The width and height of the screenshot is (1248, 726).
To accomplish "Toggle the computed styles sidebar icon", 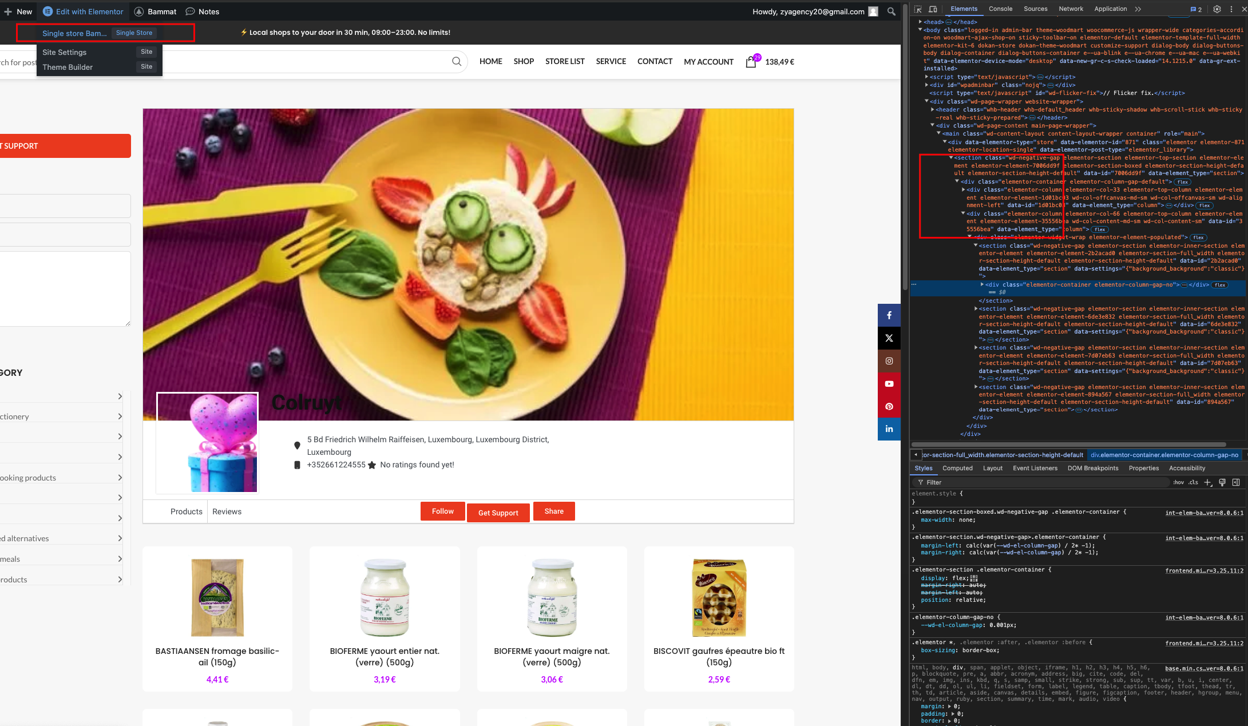I will pos(1236,482).
